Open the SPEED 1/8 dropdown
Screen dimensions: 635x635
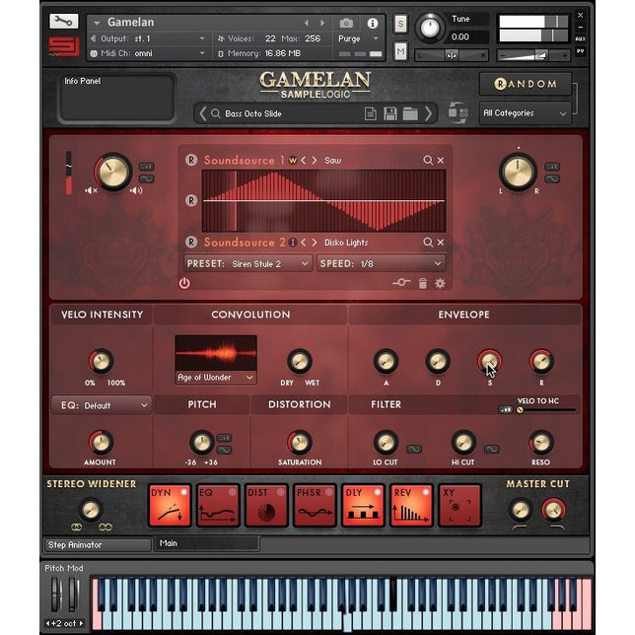(381, 263)
